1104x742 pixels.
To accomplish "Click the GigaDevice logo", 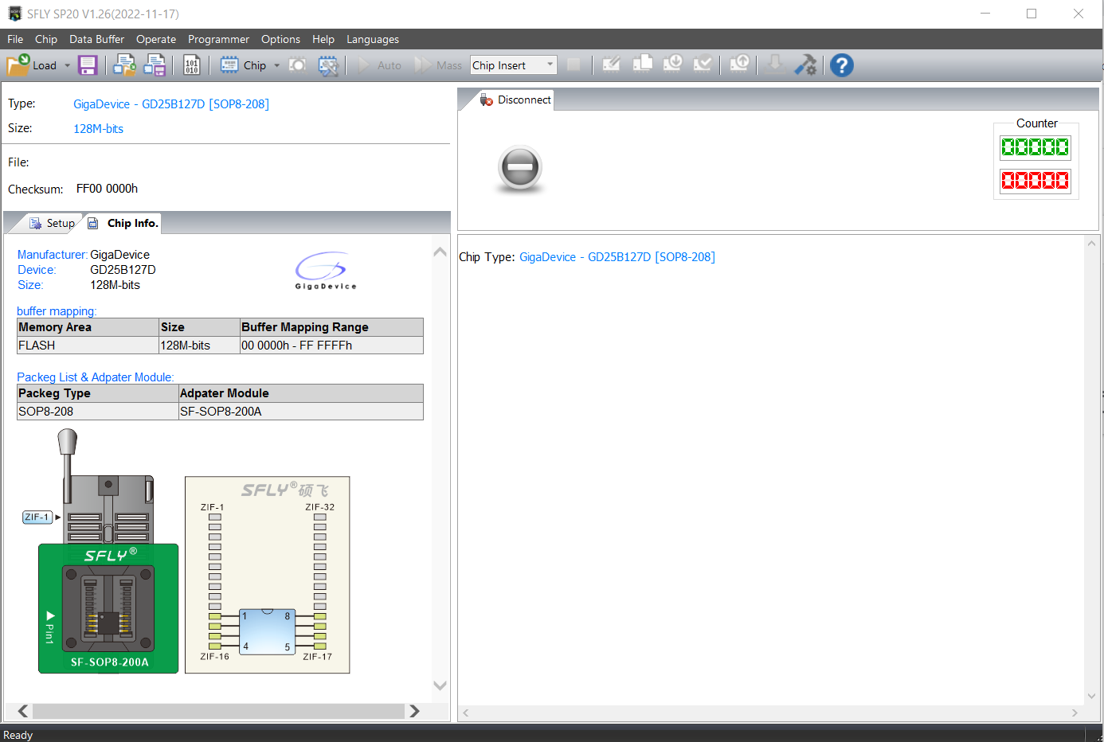I will point(326,271).
